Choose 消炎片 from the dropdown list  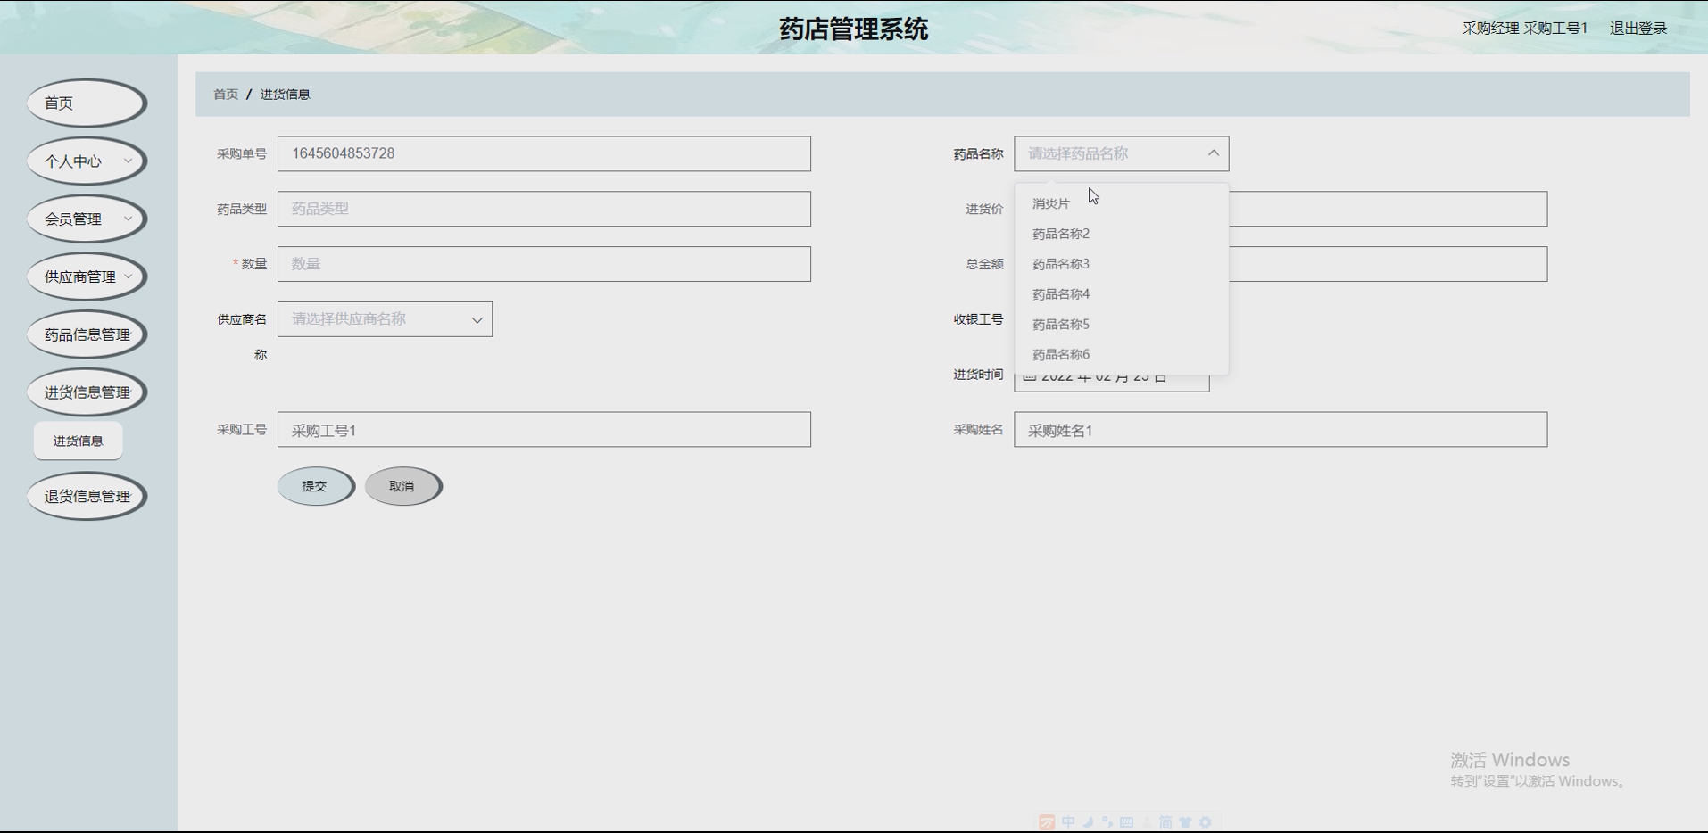[1121, 204]
